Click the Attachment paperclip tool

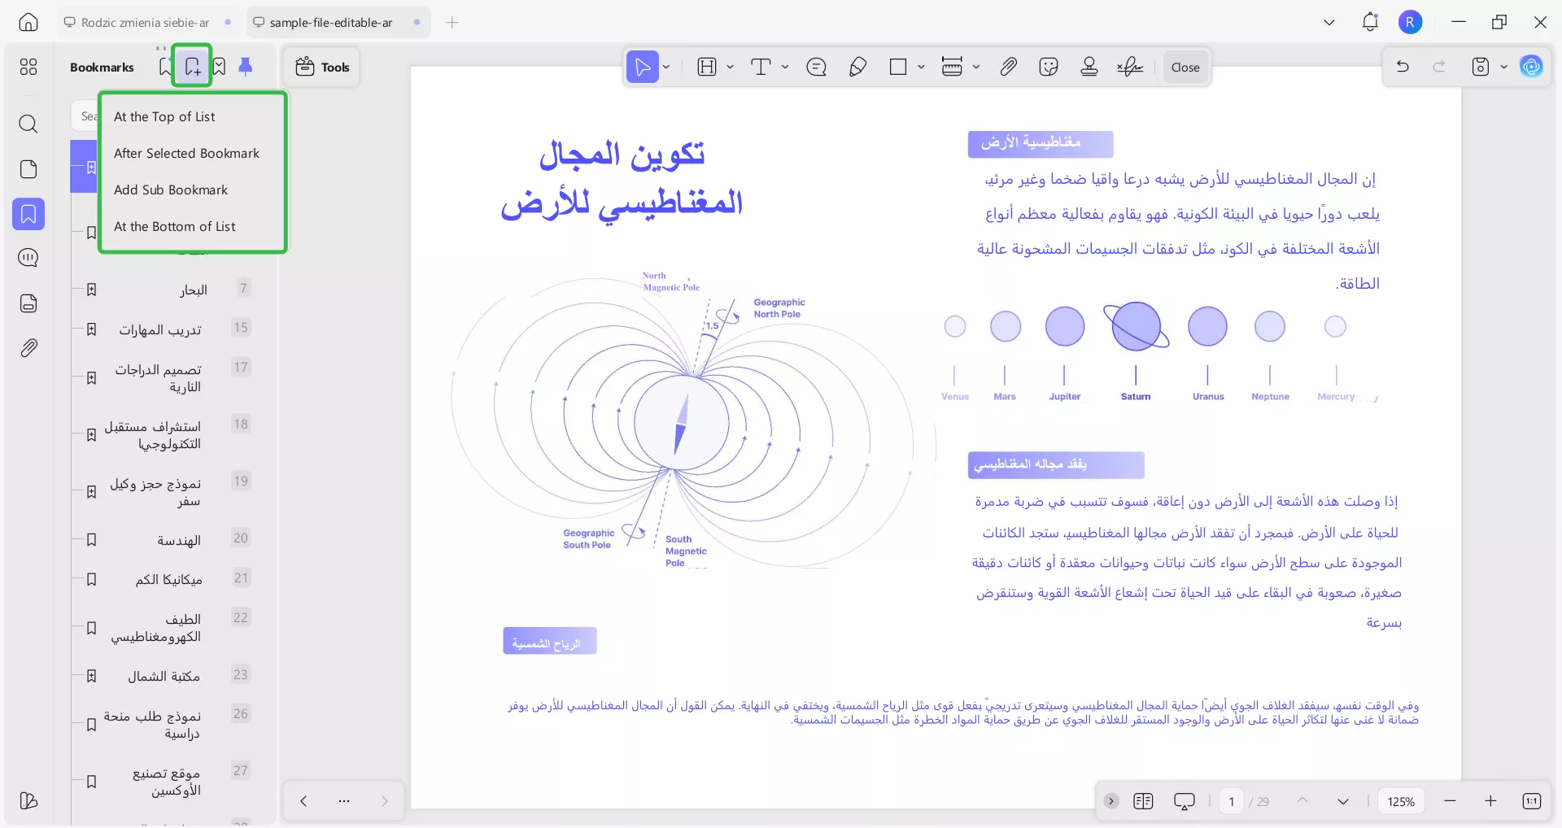[1009, 67]
